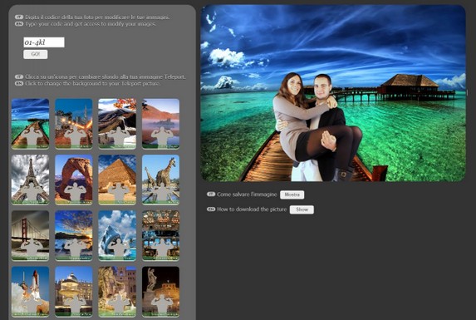Choose the airplane cockpit background
Image resolution: width=476 pixels, height=320 pixels.
coord(160,235)
